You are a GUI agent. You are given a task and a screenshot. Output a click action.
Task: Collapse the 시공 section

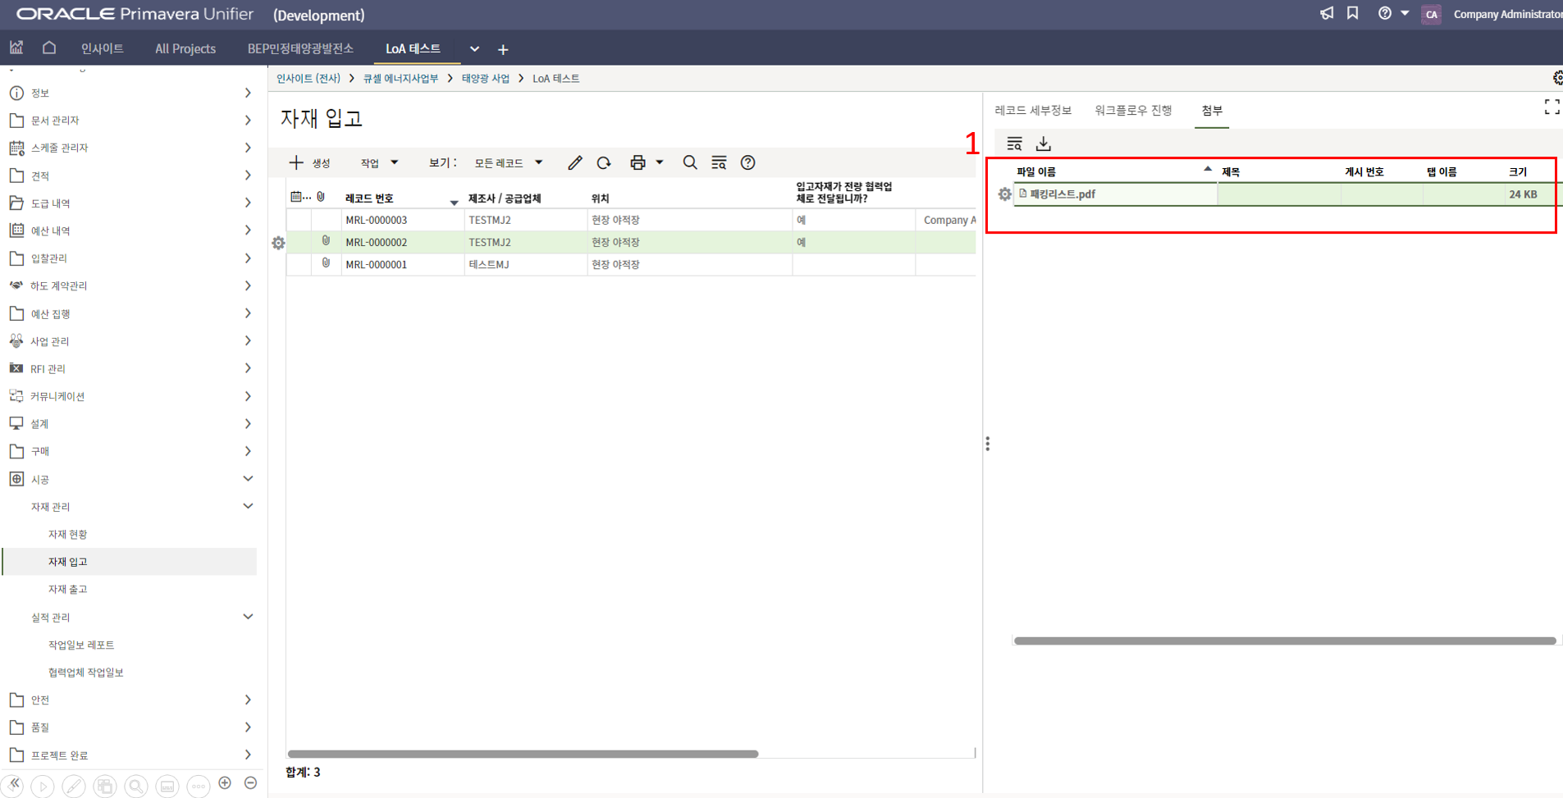point(248,479)
